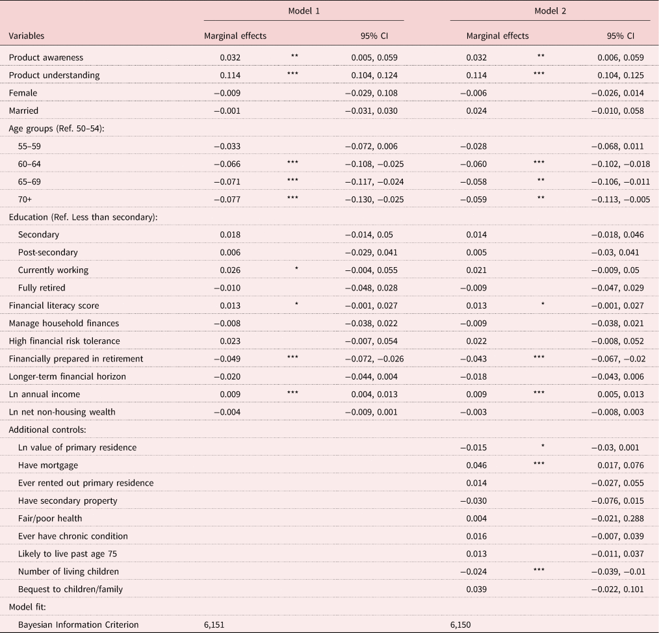Select the "Age groups (Ref. 50–54):" heading

pyautogui.click(x=57, y=129)
